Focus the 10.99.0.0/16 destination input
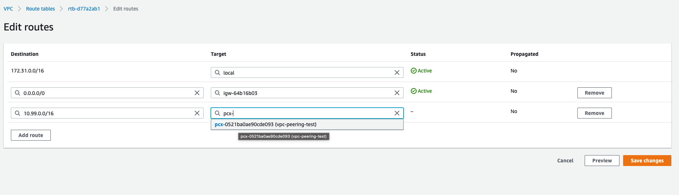The image size is (679, 195). (107, 113)
